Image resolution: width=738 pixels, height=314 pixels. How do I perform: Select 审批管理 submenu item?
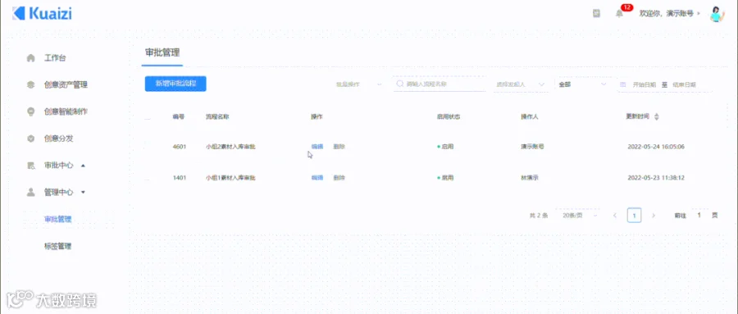click(x=57, y=219)
